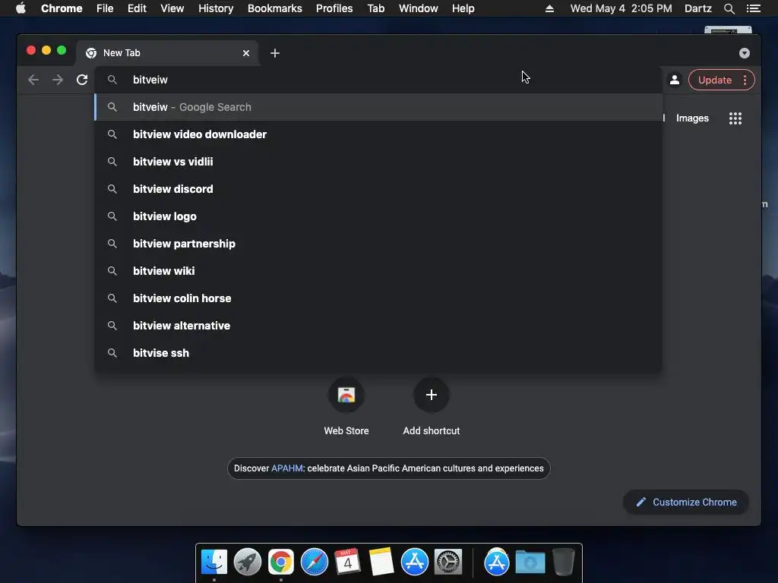This screenshot has width=778, height=583.
Task: Open the History menu
Action: [216, 8]
